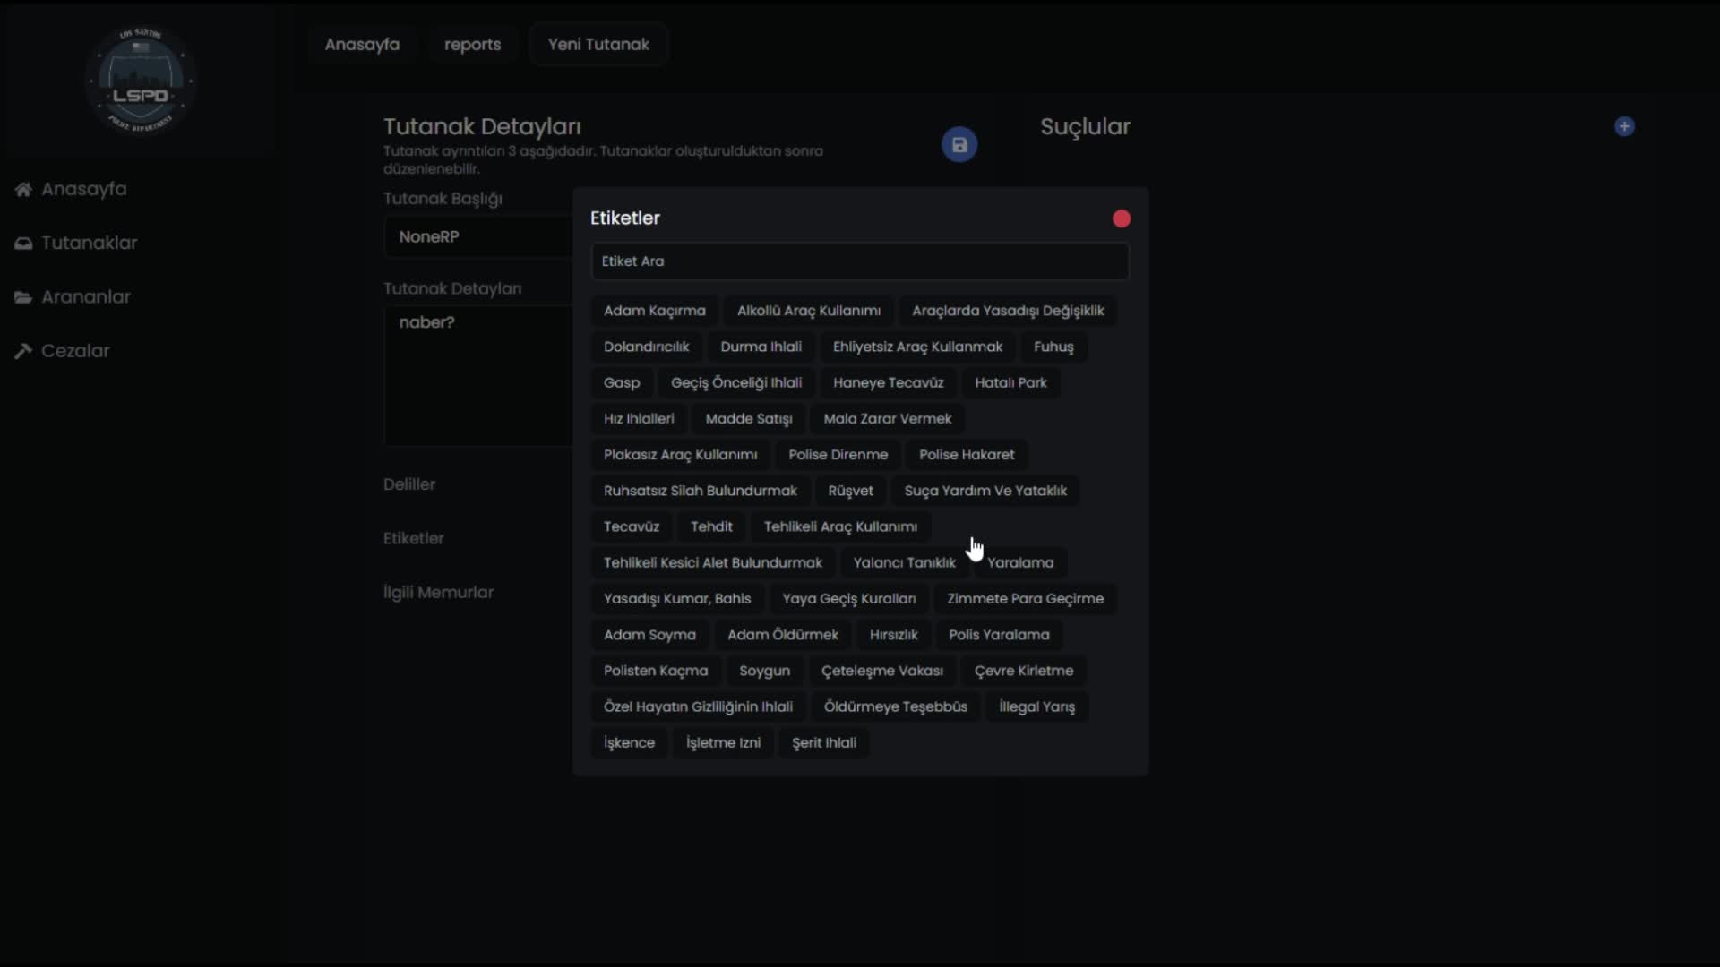1720x967 pixels.
Task: Select the 'İşkence' tag
Action: pos(629,742)
